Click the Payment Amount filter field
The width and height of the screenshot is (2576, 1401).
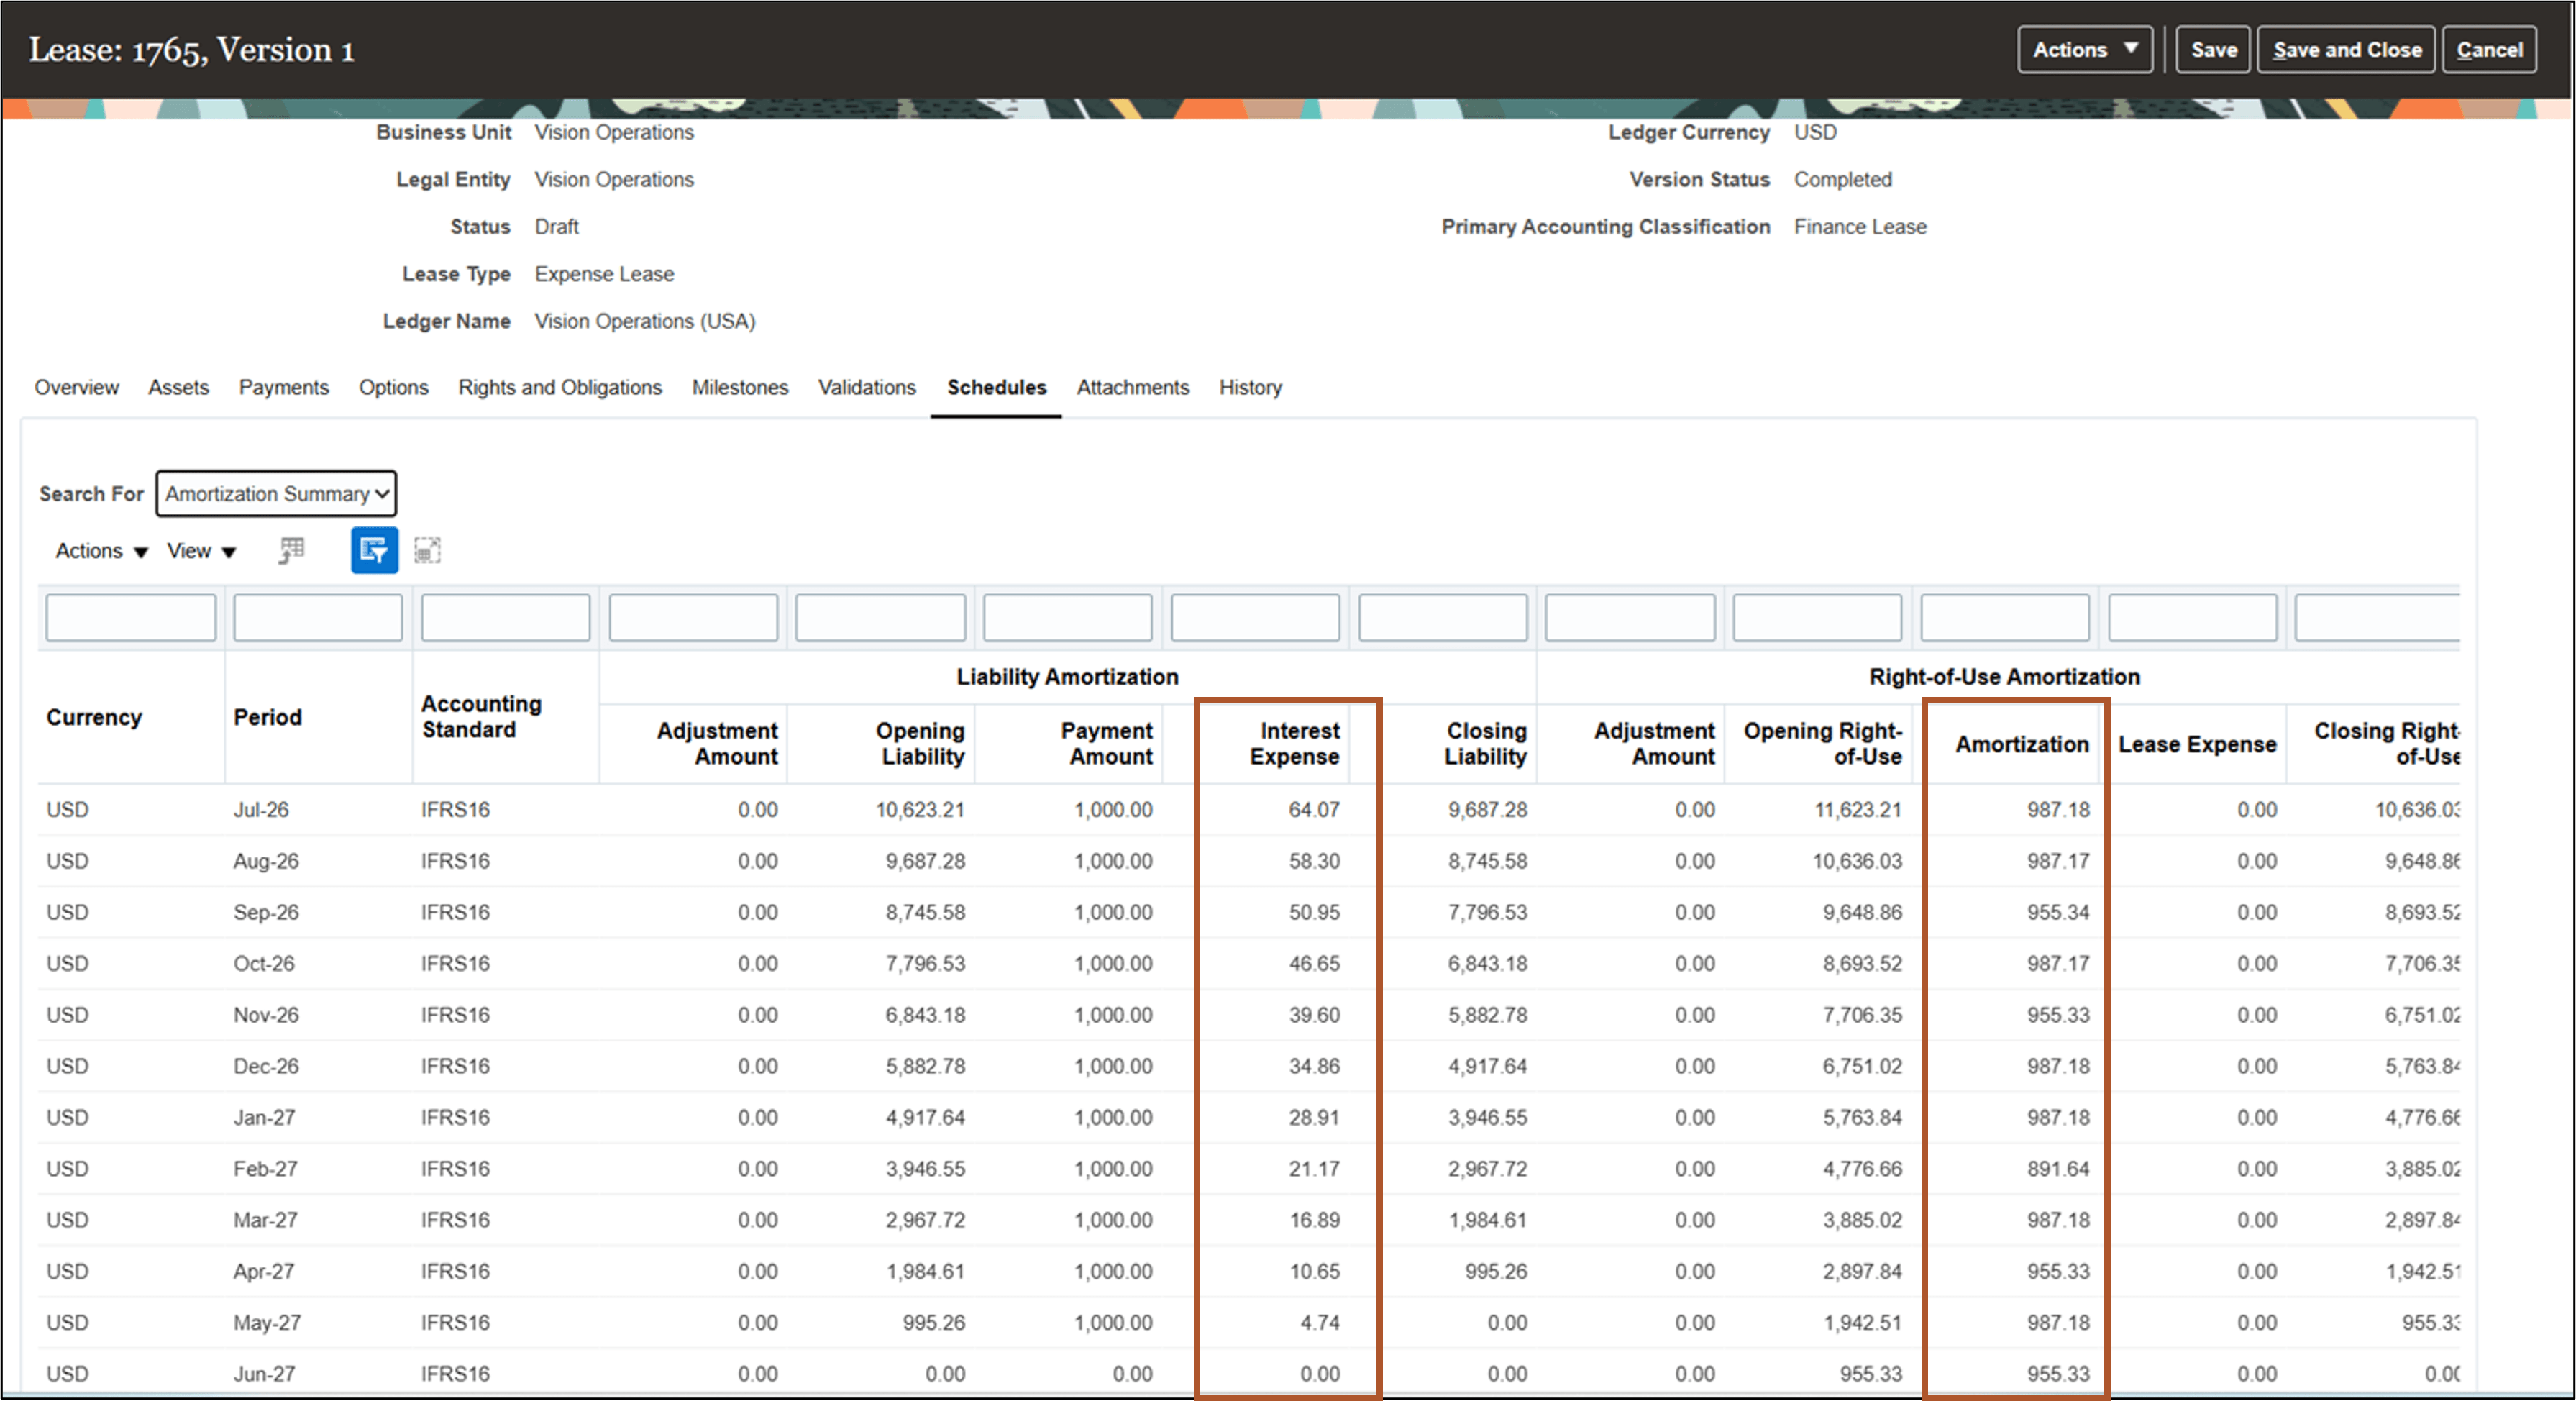pos(1068,617)
